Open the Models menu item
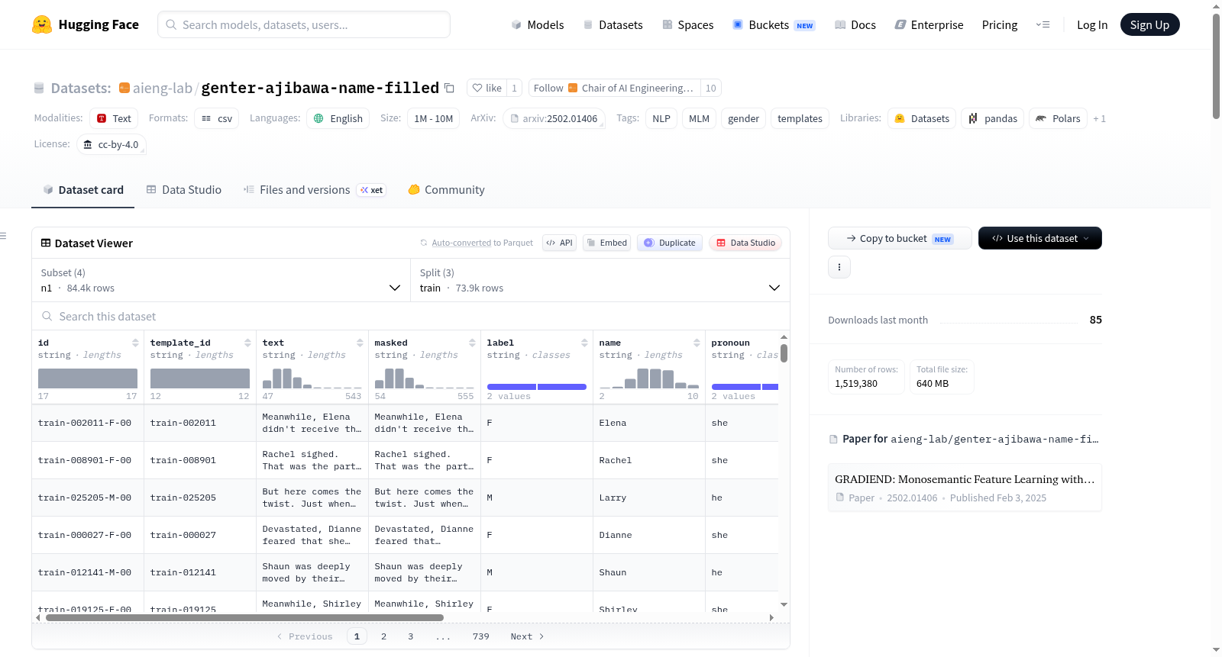Viewport: 1222px width, 657px height. tap(538, 25)
